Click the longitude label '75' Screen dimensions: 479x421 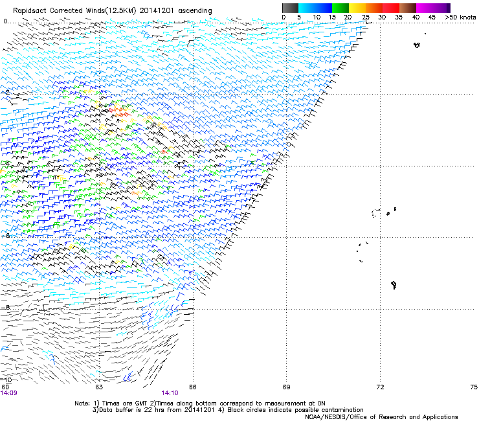(474, 387)
